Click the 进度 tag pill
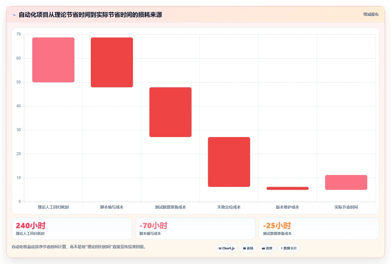The width and height of the screenshot is (391, 264). [x=267, y=248]
